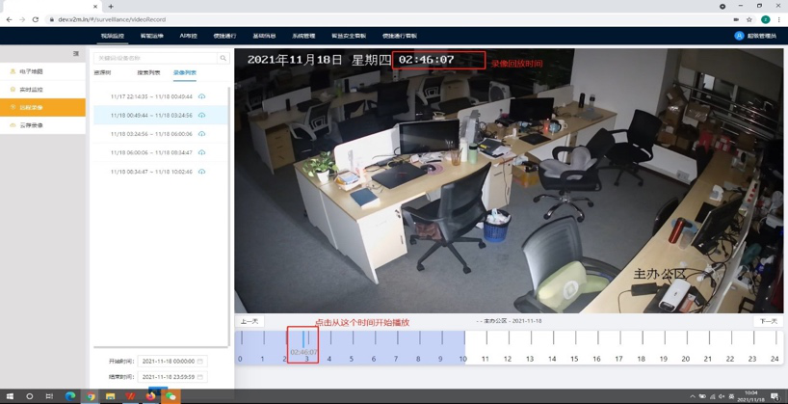Click cloud icon beside 11/18 06:00:06 recording
The width and height of the screenshot is (788, 404).
click(201, 152)
